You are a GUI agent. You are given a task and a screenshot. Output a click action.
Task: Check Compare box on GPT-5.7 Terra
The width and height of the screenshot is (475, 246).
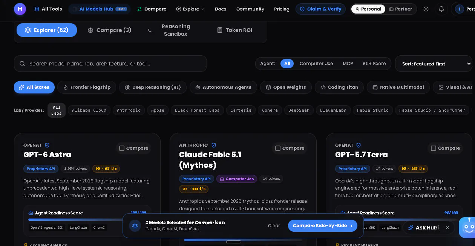pyautogui.click(x=445, y=148)
